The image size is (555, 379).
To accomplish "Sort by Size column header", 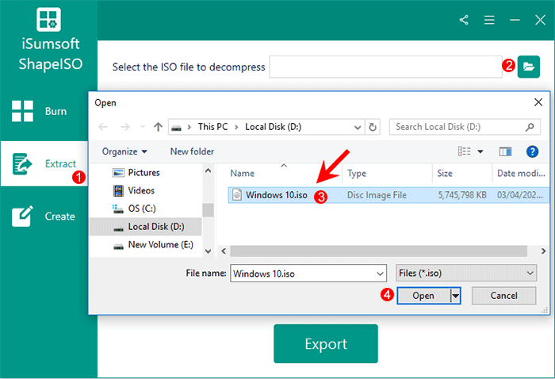I will [445, 173].
